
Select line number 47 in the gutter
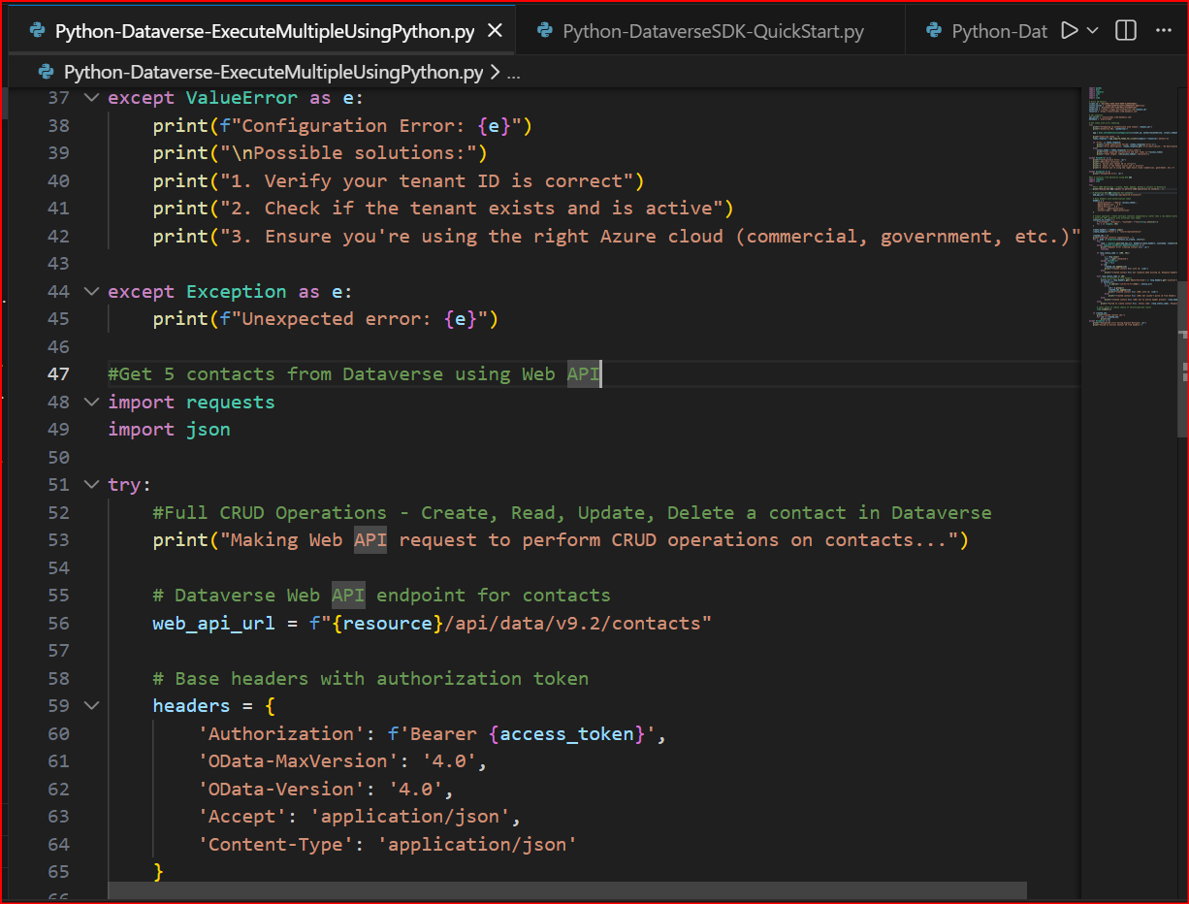tap(58, 373)
